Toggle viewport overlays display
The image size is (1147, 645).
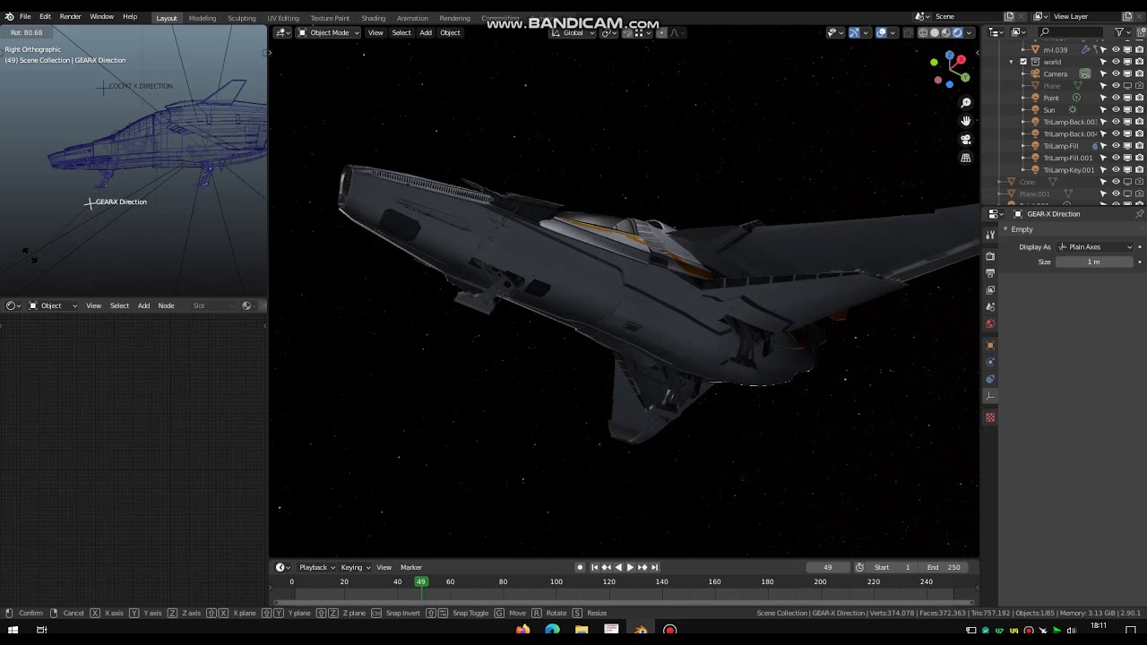(882, 33)
